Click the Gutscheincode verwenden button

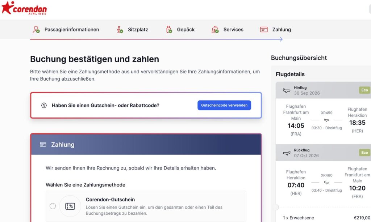coord(224,105)
